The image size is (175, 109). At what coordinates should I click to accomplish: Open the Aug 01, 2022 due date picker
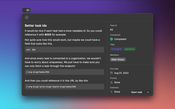122,73
